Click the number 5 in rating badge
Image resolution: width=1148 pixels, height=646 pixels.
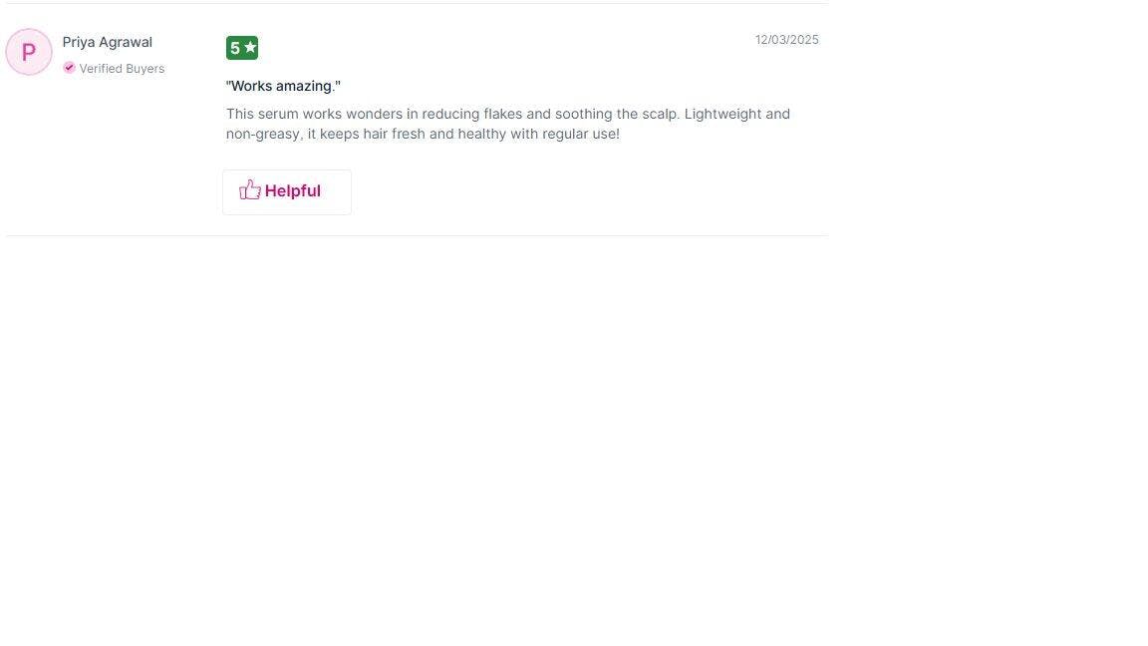click(235, 48)
